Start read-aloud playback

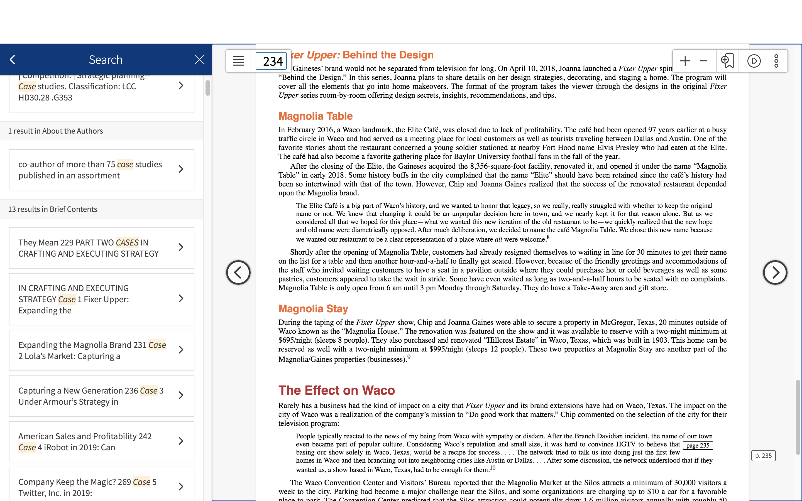754,61
